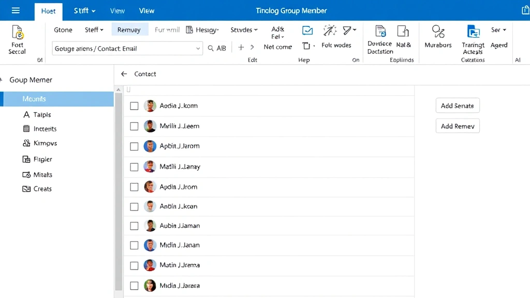Click the Creats mail icon in sidebar
Screen dimensions: 530x298
click(x=27, y=189)
